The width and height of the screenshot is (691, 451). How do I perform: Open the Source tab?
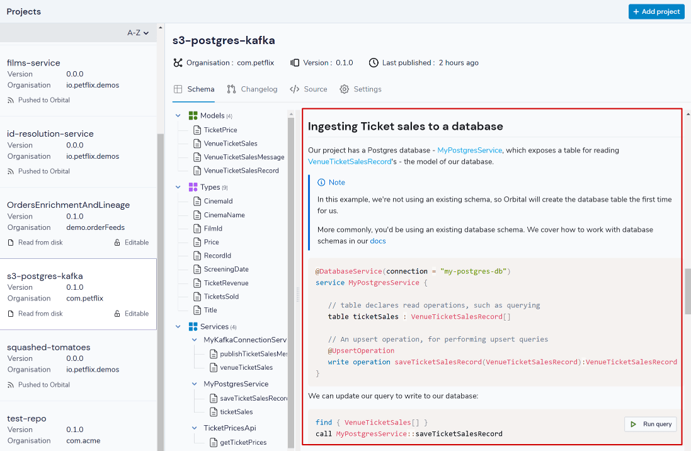(309, 89)
